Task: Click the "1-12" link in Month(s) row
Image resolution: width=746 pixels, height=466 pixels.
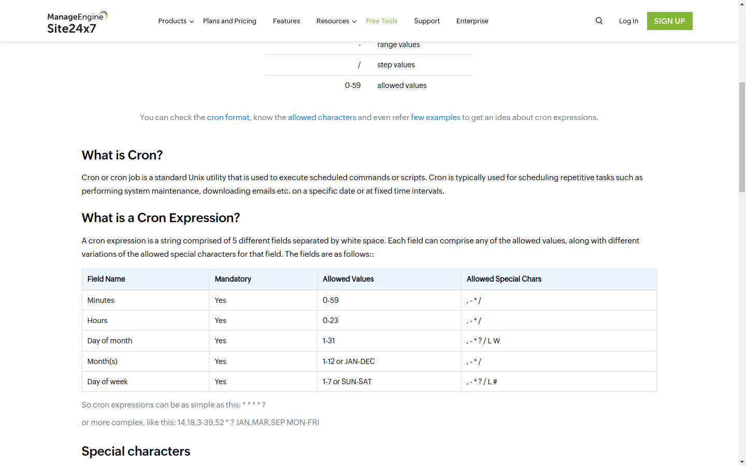Action: tap(328, 361)
